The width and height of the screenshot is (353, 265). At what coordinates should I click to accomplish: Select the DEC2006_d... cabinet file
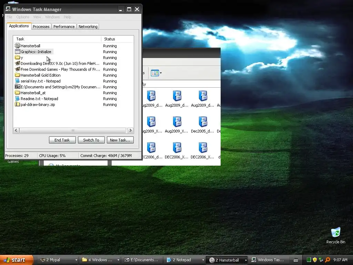point(151,150)
